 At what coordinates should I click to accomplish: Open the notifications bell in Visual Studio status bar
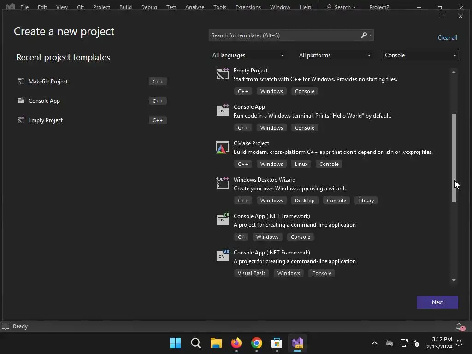460,327
